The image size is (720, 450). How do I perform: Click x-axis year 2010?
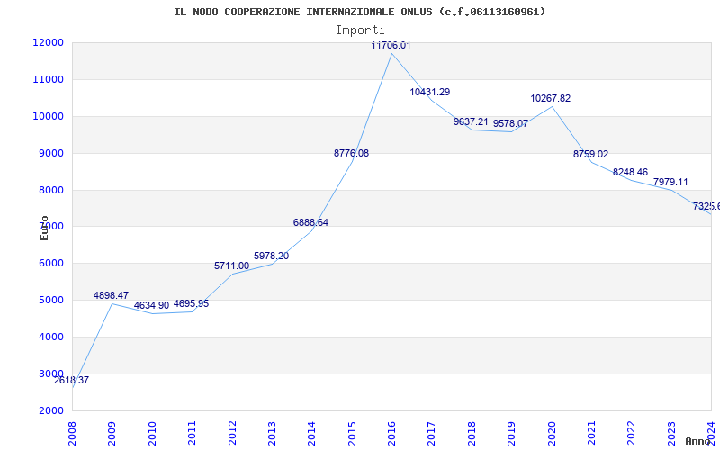coord(152,433)
